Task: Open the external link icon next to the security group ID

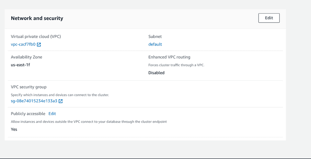Action: click(x=61, y=101)
